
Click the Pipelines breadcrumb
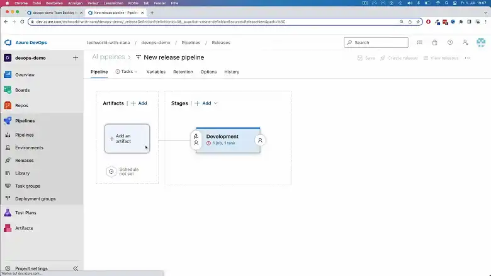(191, 43)
